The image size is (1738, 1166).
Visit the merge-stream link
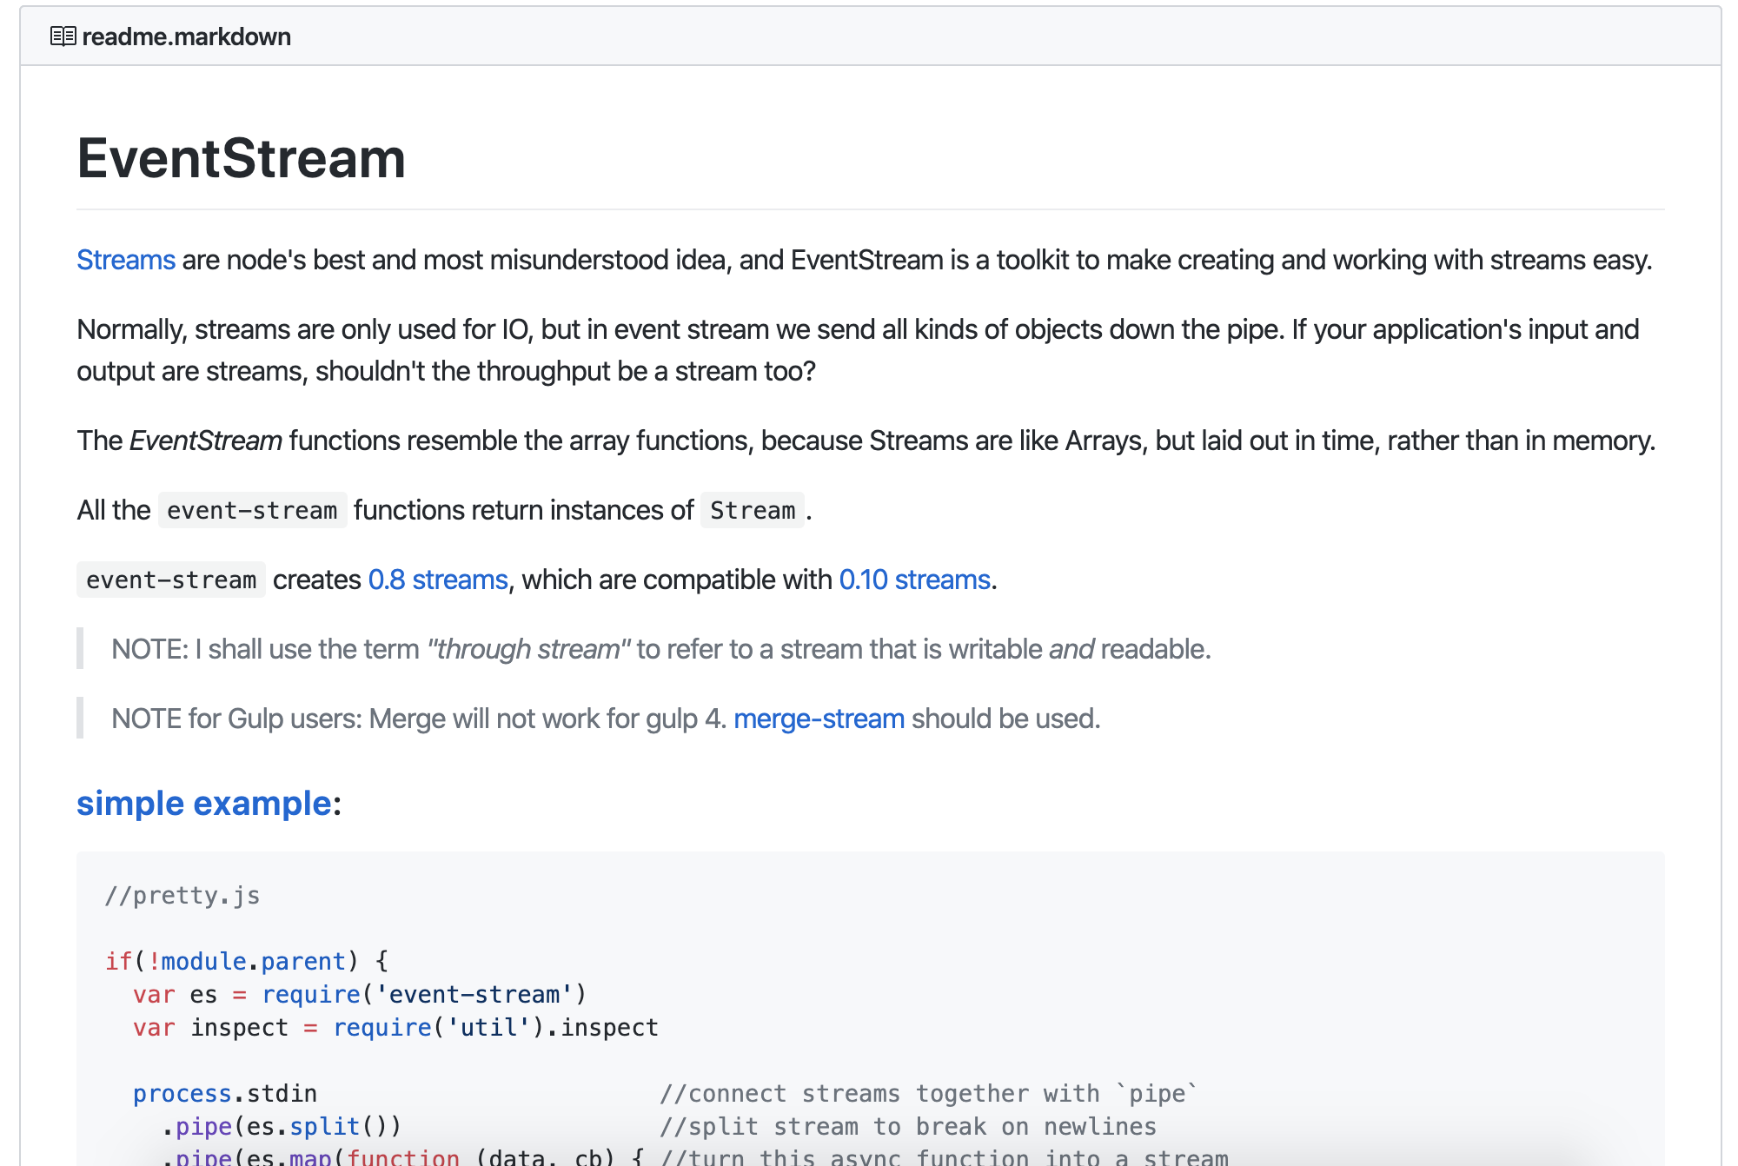pyautogui.click(x=819, y=719)
